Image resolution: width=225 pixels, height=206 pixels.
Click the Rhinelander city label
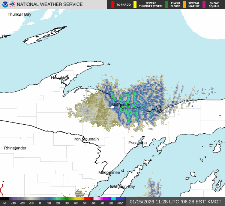pyautogui.click(x=15, y=148)
